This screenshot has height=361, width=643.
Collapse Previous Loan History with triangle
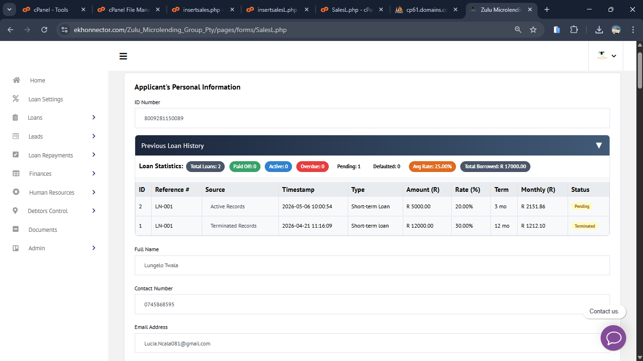(599, 146)
